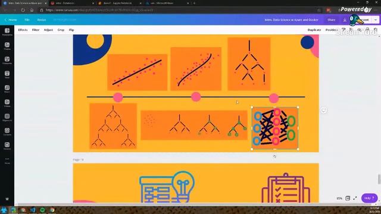Select the clipboard checklist graphic
The width and height of the screenshot is (381, 214).
(286, 188)
